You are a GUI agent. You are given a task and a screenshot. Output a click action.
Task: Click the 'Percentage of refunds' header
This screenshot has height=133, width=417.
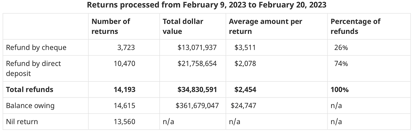[x=355, y=26]
